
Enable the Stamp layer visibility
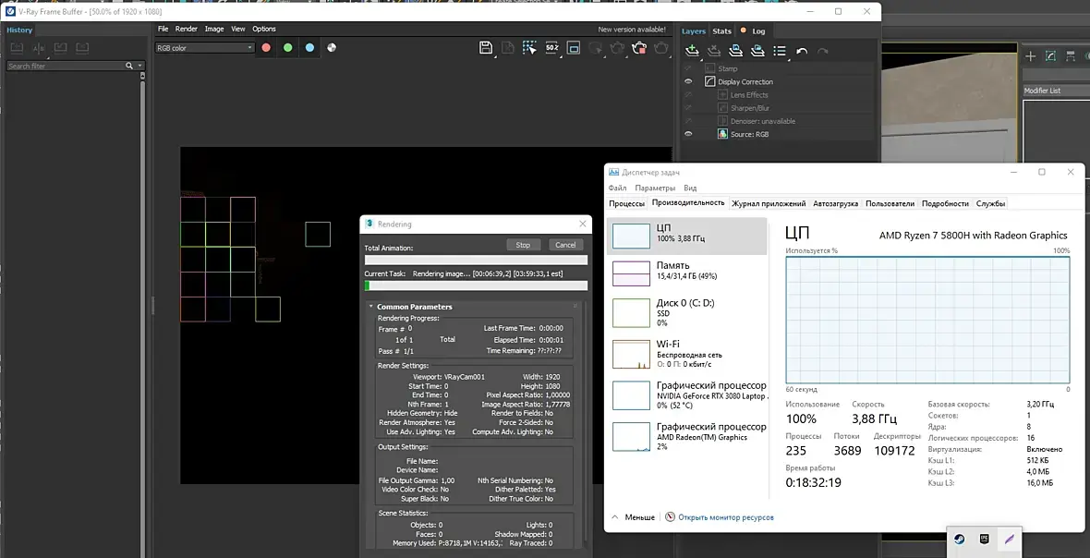[x=688, y=69]
